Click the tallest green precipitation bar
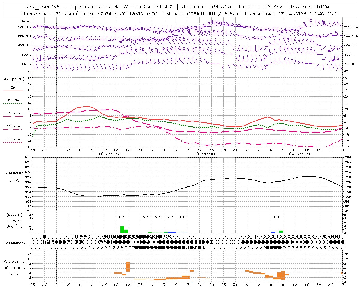 tap(122, 230)
